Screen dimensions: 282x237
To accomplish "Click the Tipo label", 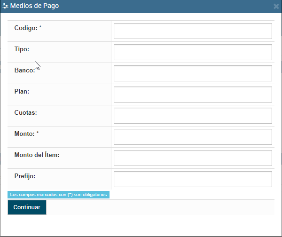I will [22, 49].
